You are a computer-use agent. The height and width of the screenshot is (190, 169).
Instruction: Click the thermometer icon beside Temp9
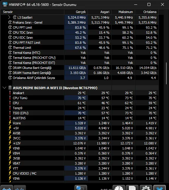10,108
